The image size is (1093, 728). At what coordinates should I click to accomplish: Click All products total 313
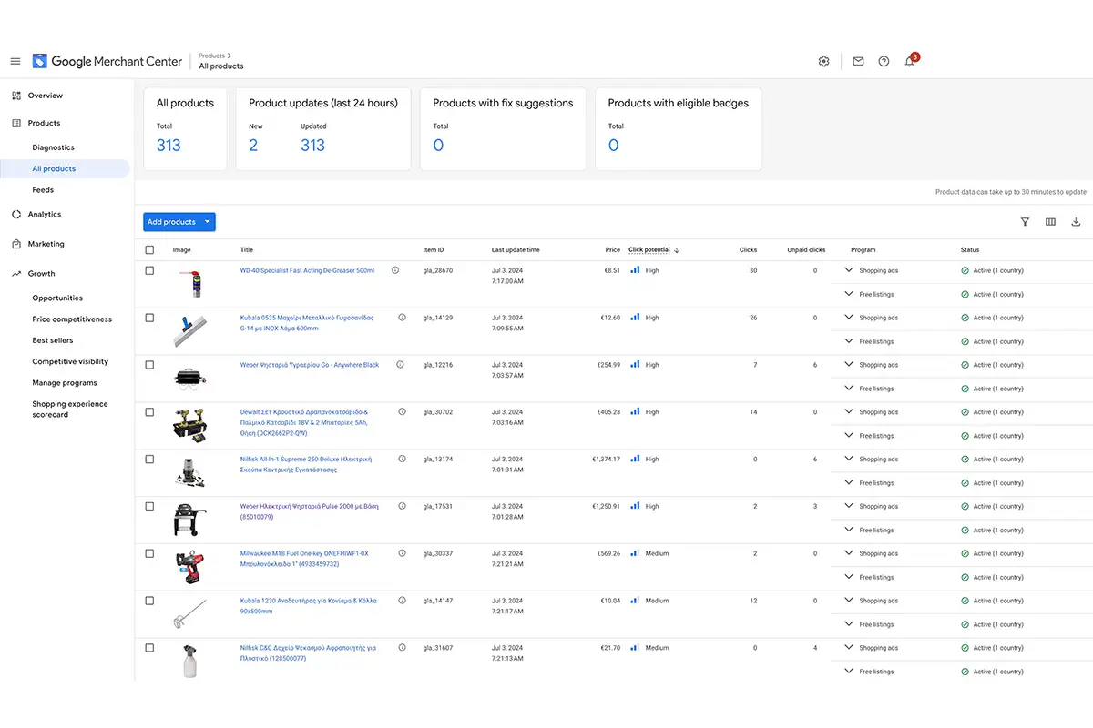pyautogui.click(x=169, y=146)
